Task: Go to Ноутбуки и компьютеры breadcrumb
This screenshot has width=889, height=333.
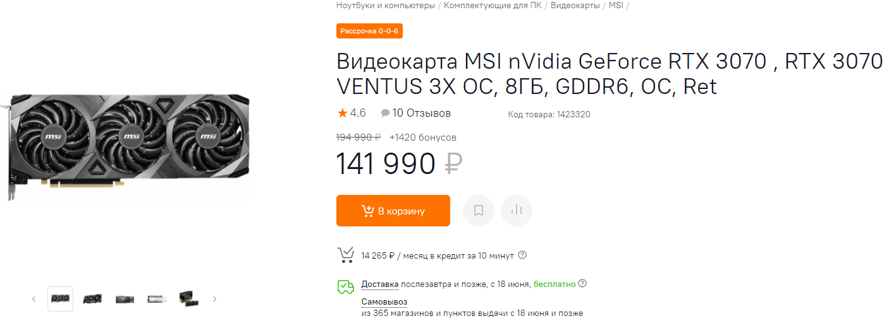Action: (x=386, y=6)
